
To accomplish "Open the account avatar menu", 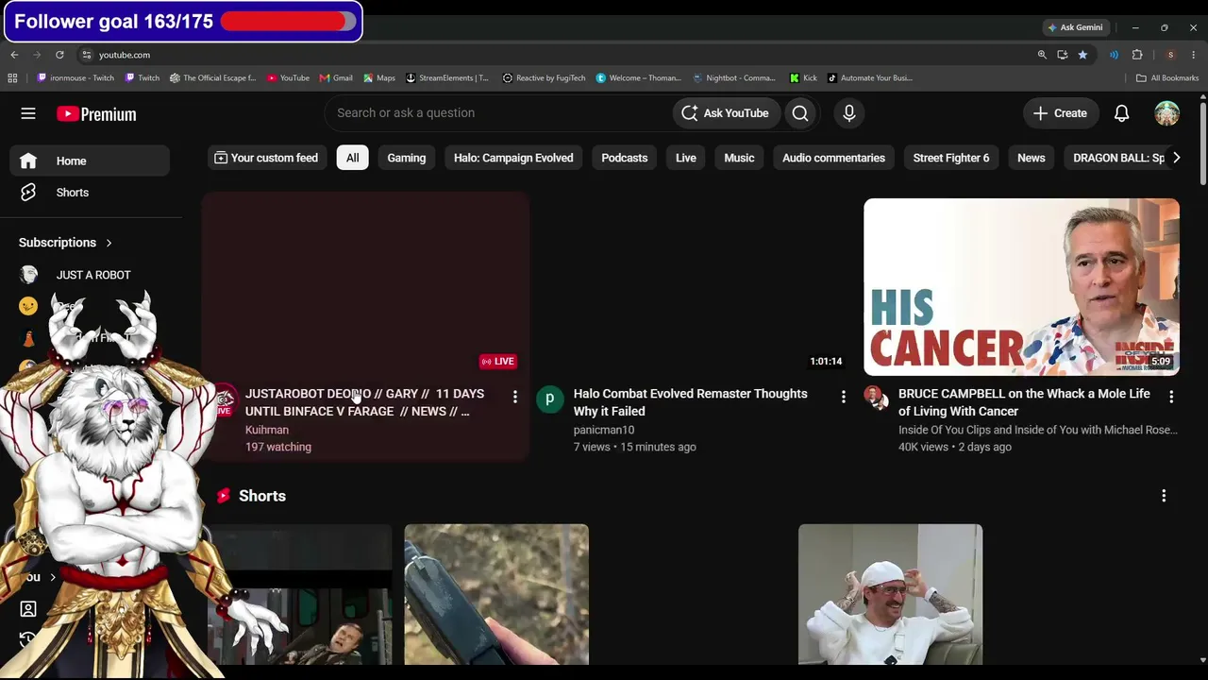I will (1167, 113).
